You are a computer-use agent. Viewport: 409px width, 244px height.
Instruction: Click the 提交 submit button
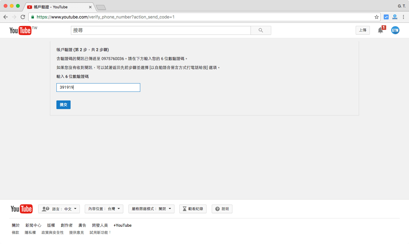click(63, 105)
